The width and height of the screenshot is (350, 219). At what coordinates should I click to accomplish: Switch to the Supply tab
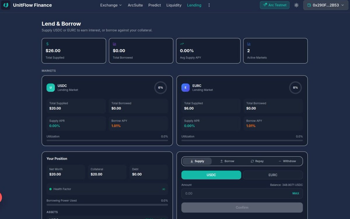coord(197,161)
